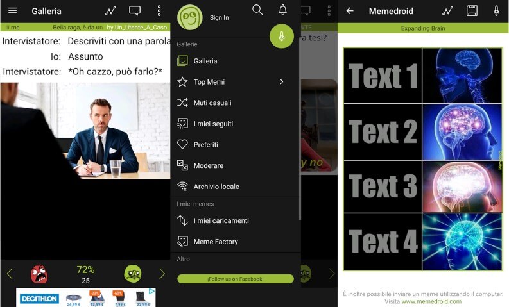Click the I miei memes section header
Screen dimensions: 509x307
click(x=195, y=204)
